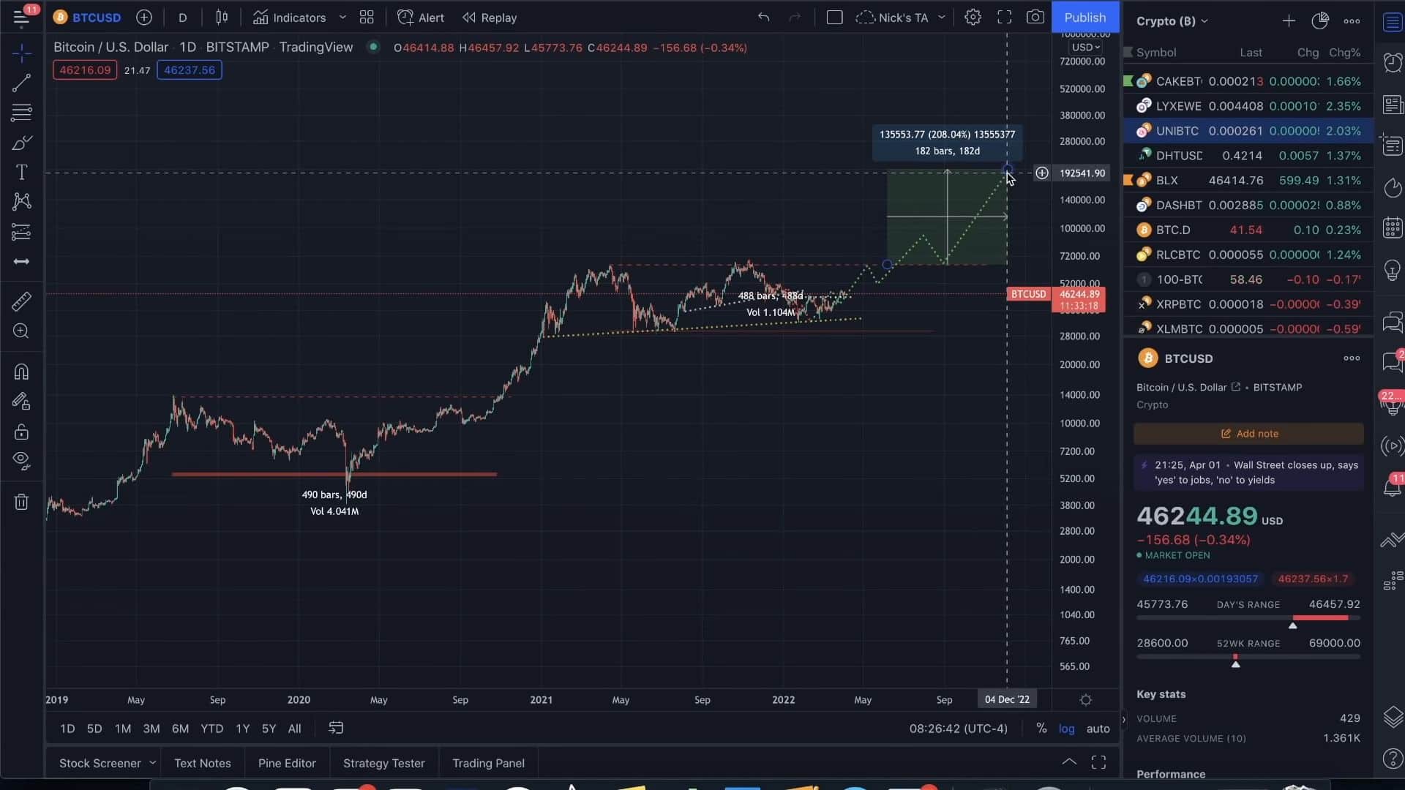
Task: Add note for BTCUSD
Action: [1248, 434]
